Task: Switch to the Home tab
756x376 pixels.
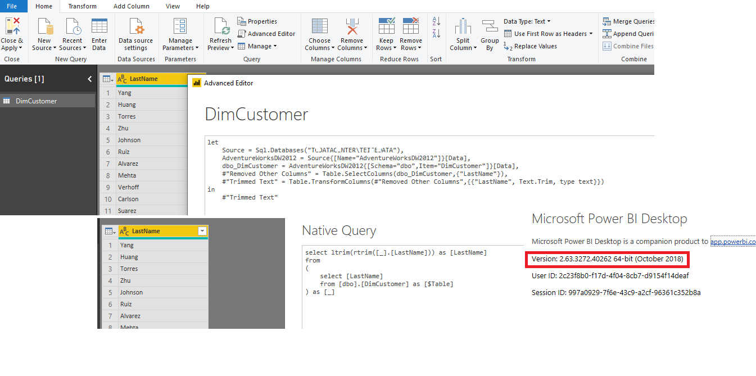Action: (44, 6)
